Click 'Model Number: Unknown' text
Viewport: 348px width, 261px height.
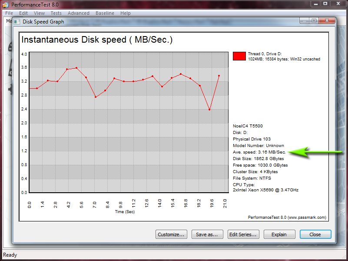click(259, 145)
